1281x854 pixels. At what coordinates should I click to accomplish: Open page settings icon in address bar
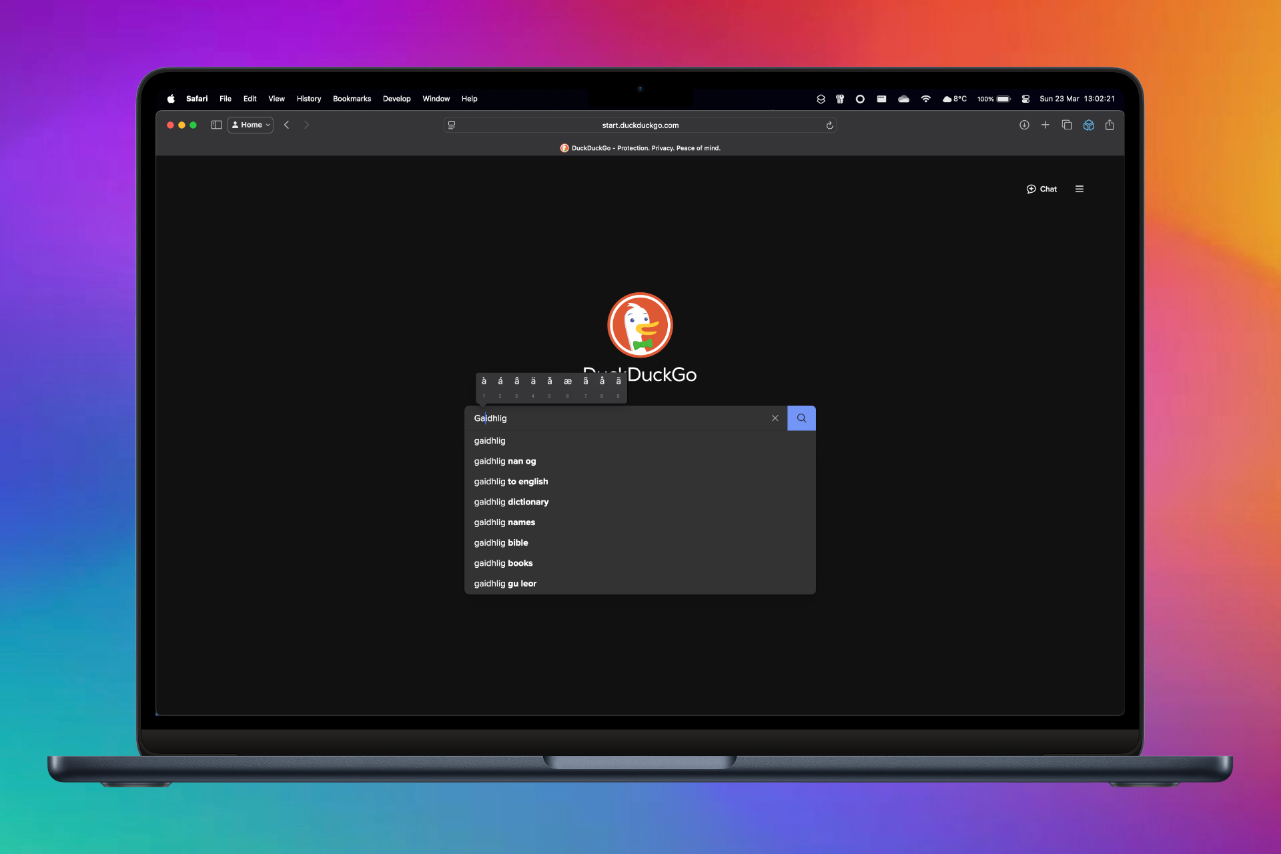pyautogui.click(x=452, y=125)
